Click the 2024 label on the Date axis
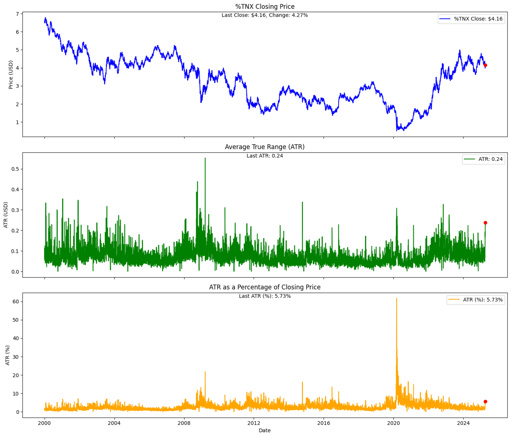 (464, 423)
